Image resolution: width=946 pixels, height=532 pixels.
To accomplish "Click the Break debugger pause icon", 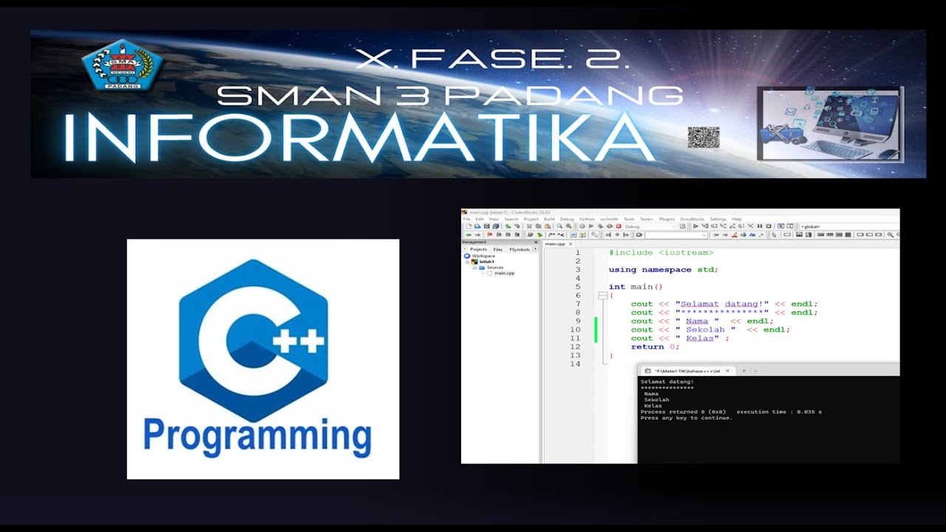I will pyautogui.click(x=760, y=226).
